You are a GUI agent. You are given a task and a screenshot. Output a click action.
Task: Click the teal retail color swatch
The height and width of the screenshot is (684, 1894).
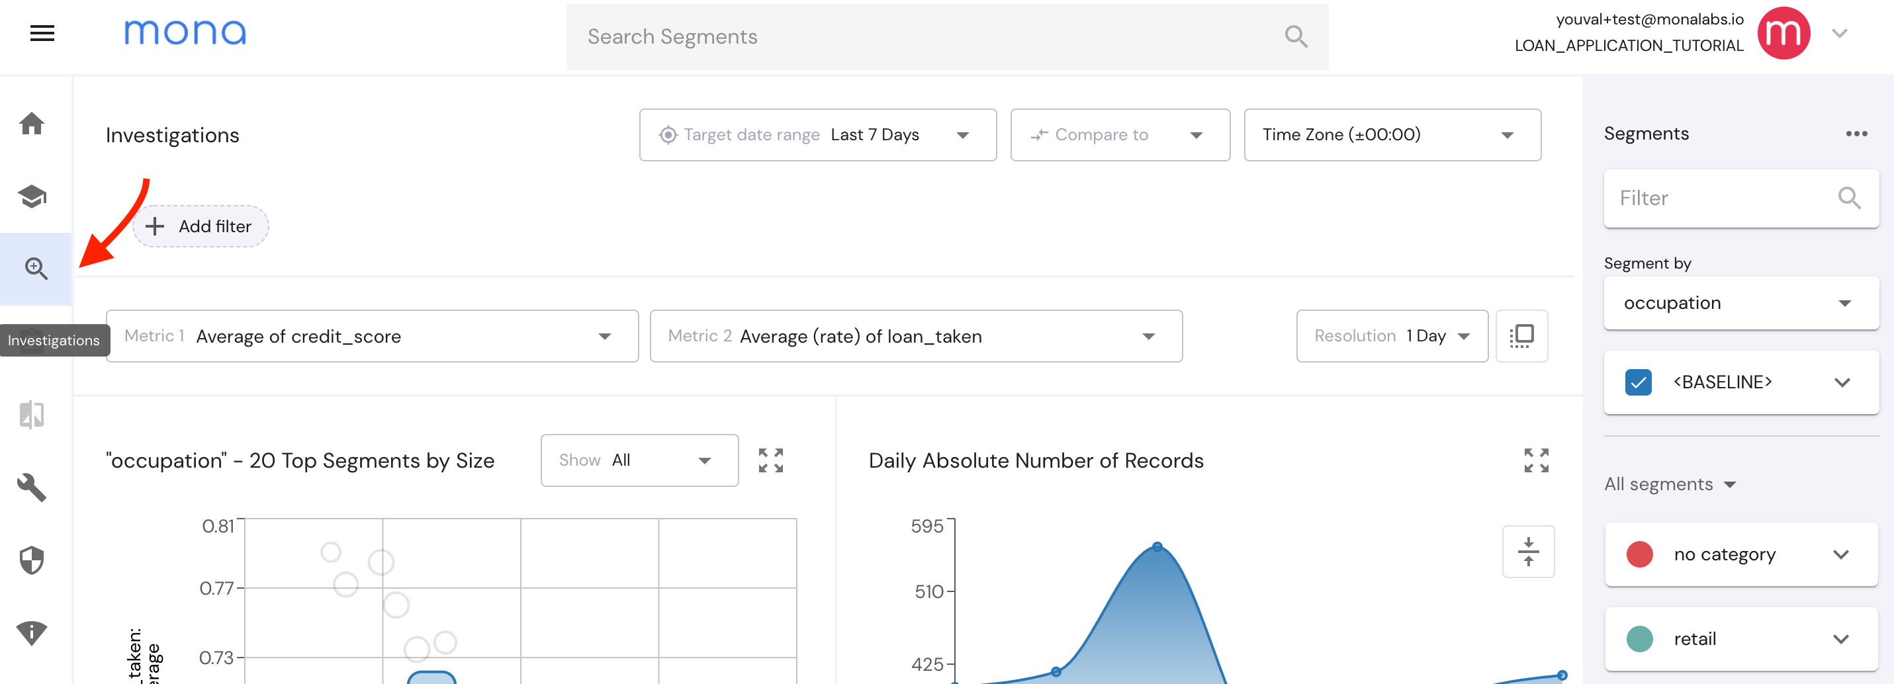[1639, 638]
